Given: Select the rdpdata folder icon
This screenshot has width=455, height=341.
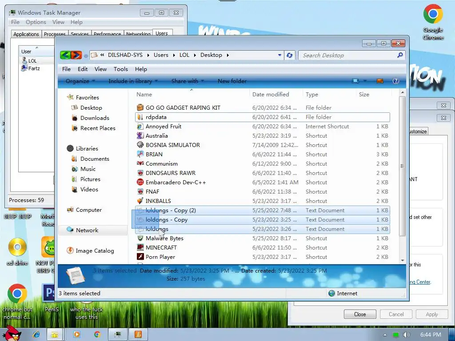Looking at the screenshot, I should pos(140,117).
